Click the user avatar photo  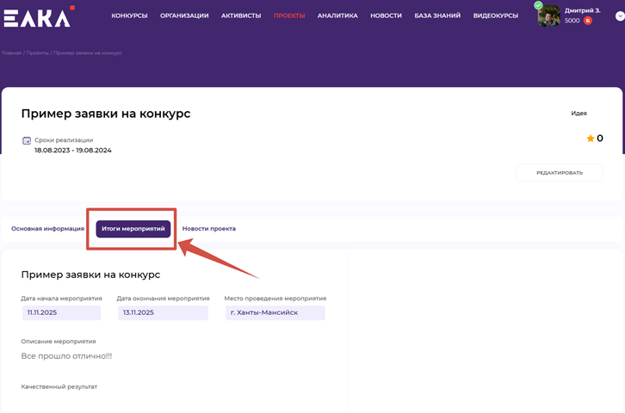coord(548,16)
